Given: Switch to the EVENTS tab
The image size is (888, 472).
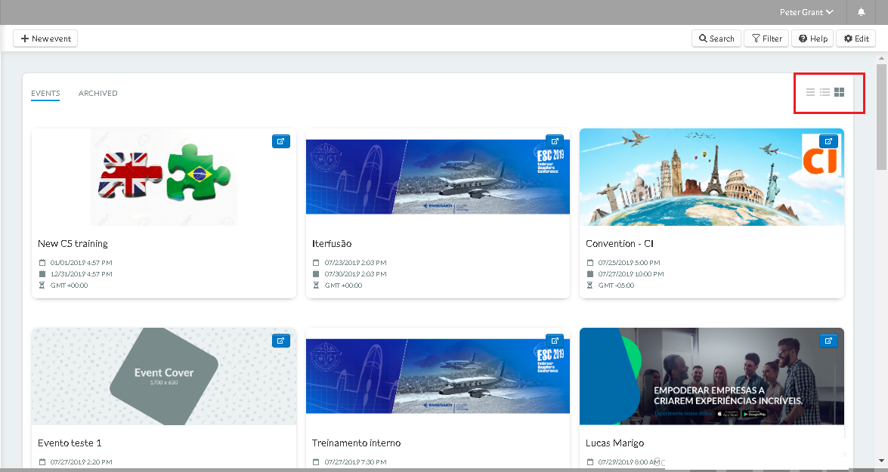Looking at the screenshot, I should click(45, 94).
